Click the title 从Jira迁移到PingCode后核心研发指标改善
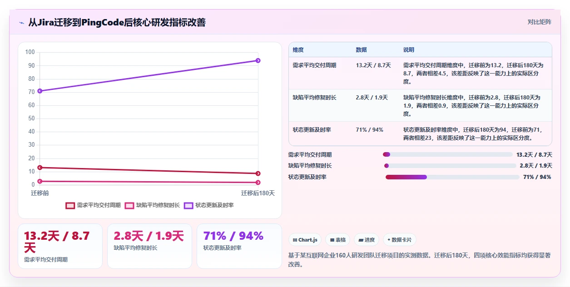Image resolution: width=570 pixels, height=287 pixels. coord(117,22)
